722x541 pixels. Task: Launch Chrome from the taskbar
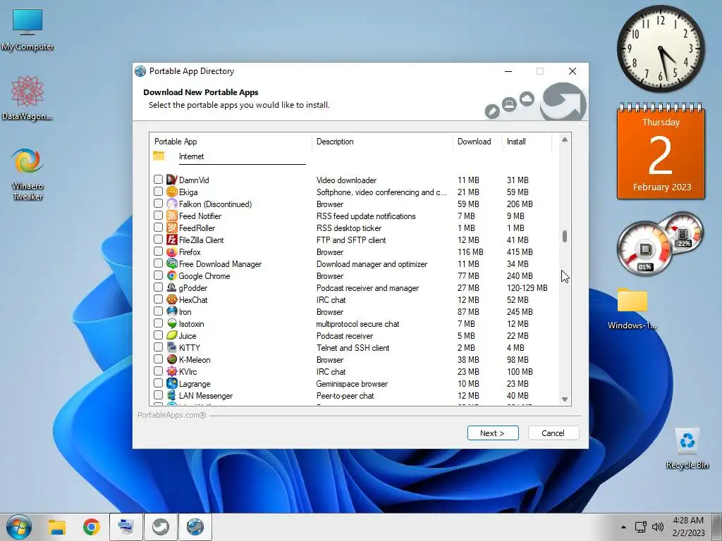coord(92,527)
